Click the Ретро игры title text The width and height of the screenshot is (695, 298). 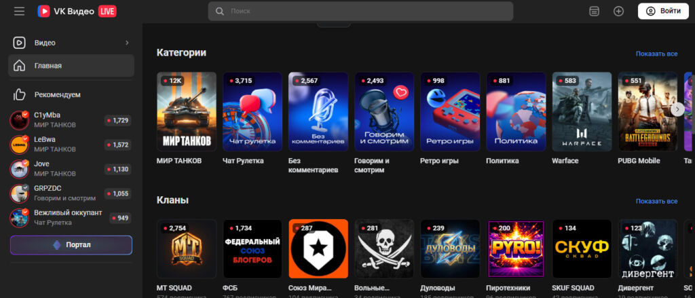439,161
